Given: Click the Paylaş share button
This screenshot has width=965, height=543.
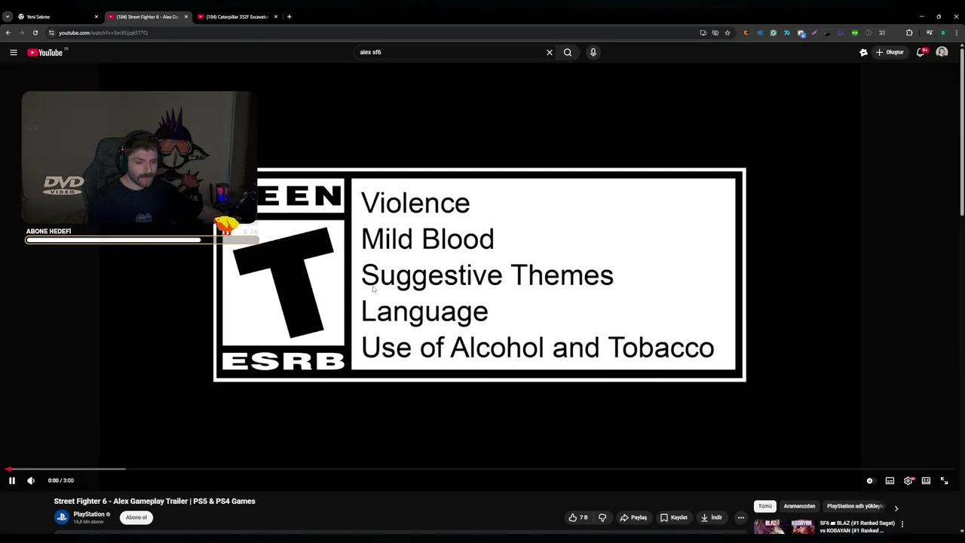Looking at the screenshot, I should (633, 517).
